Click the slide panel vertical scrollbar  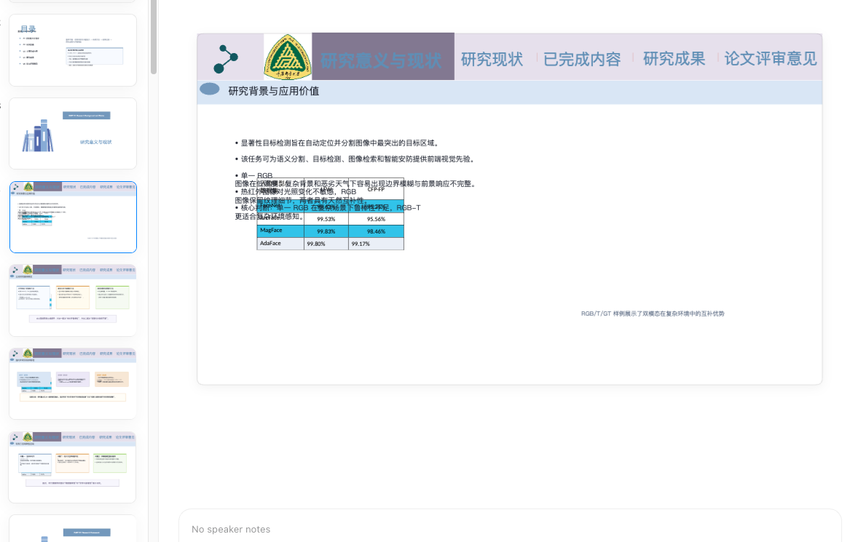pyautogui.click(x=154, y=36)
